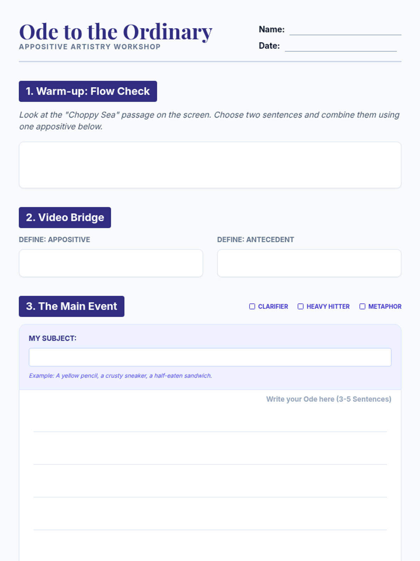Viewport: 420px width, 561px height.
Task: Check the Clarifier checkbox
Action: [252, 306]
